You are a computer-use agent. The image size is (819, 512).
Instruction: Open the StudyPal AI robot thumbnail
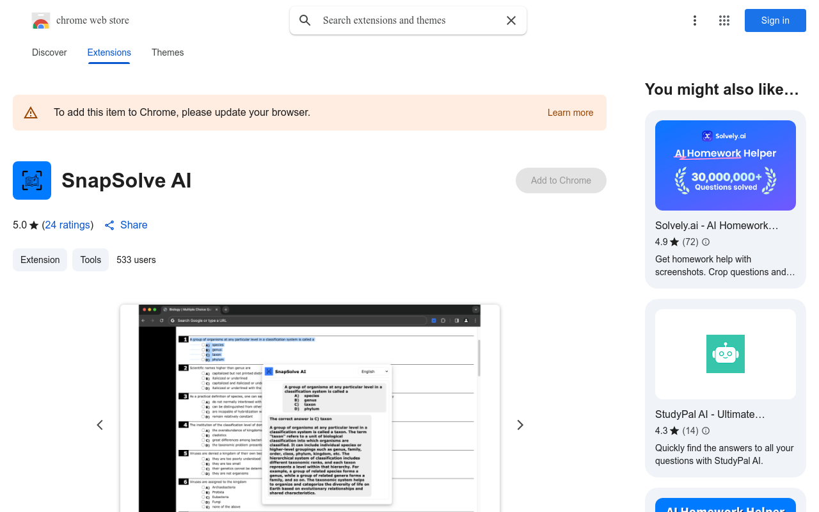pos(726,354)
